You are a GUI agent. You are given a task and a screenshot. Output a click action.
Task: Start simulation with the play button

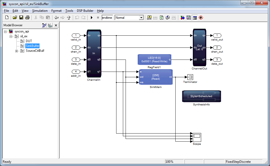pos(91,18)
